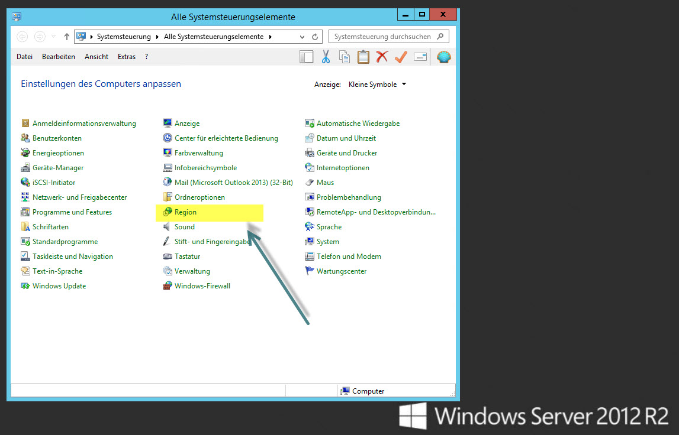
Task: Click the Sound speaker icon
Action: click(167, 226)
